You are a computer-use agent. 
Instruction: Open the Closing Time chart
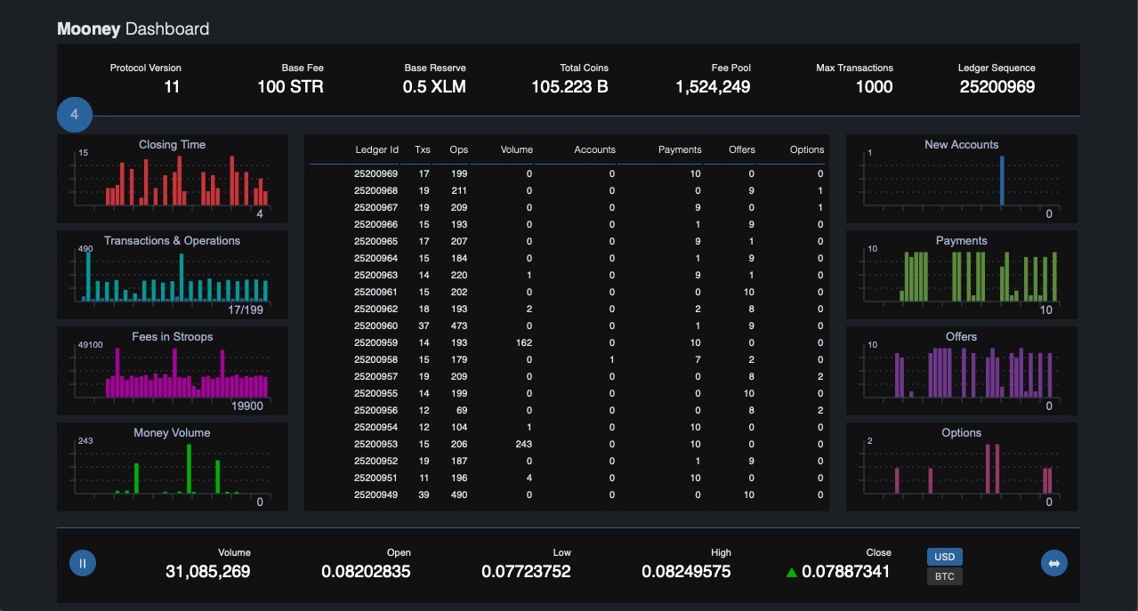coord(173,179)
